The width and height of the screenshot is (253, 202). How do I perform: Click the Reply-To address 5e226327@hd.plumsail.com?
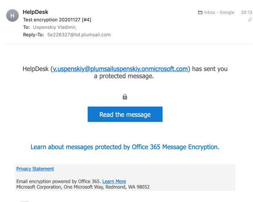pyautogui.click(x=79, y=35)
